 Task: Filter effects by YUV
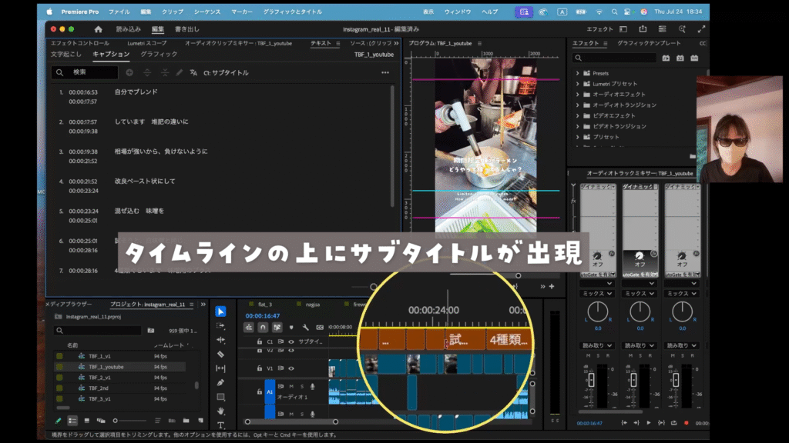tap(694, 58)
